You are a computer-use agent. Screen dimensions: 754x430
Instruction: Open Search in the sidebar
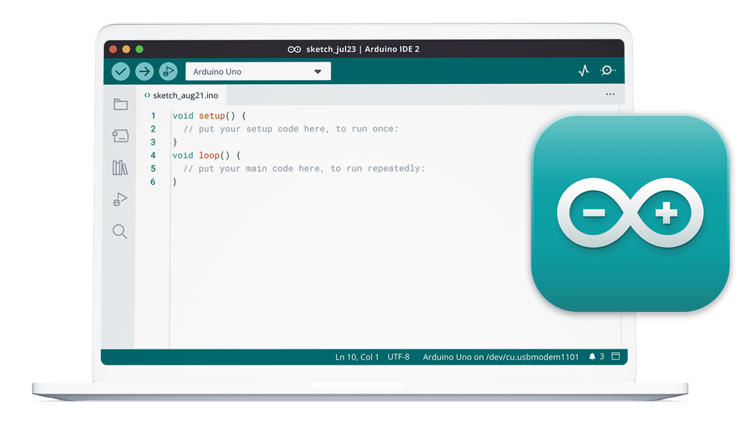point(120,232)
